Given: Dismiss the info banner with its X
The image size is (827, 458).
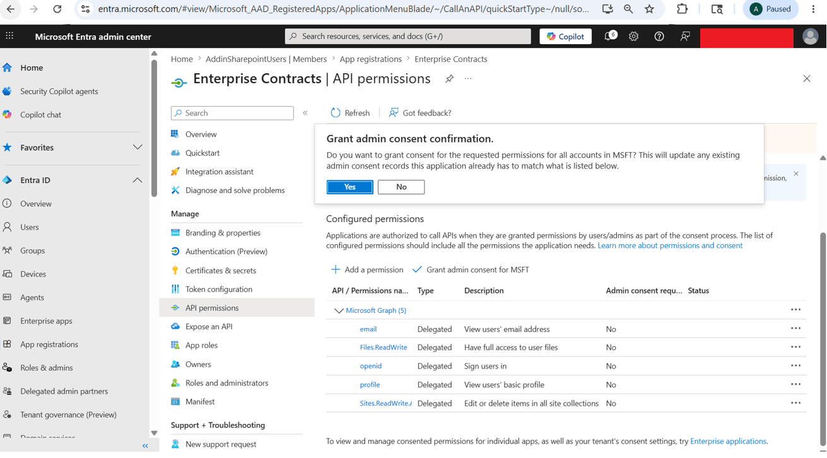Looking at the screenshot, I should [x=796, y=173].
